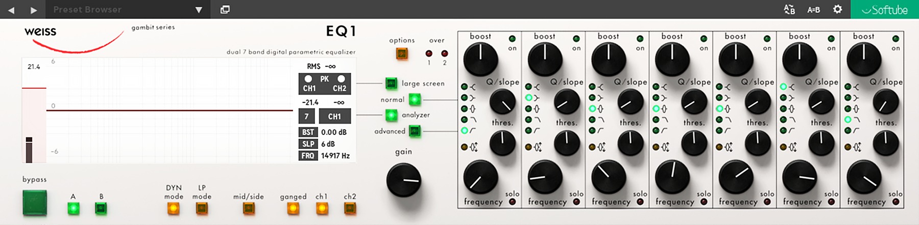Go to next preset with right arrow

(34, 10)
